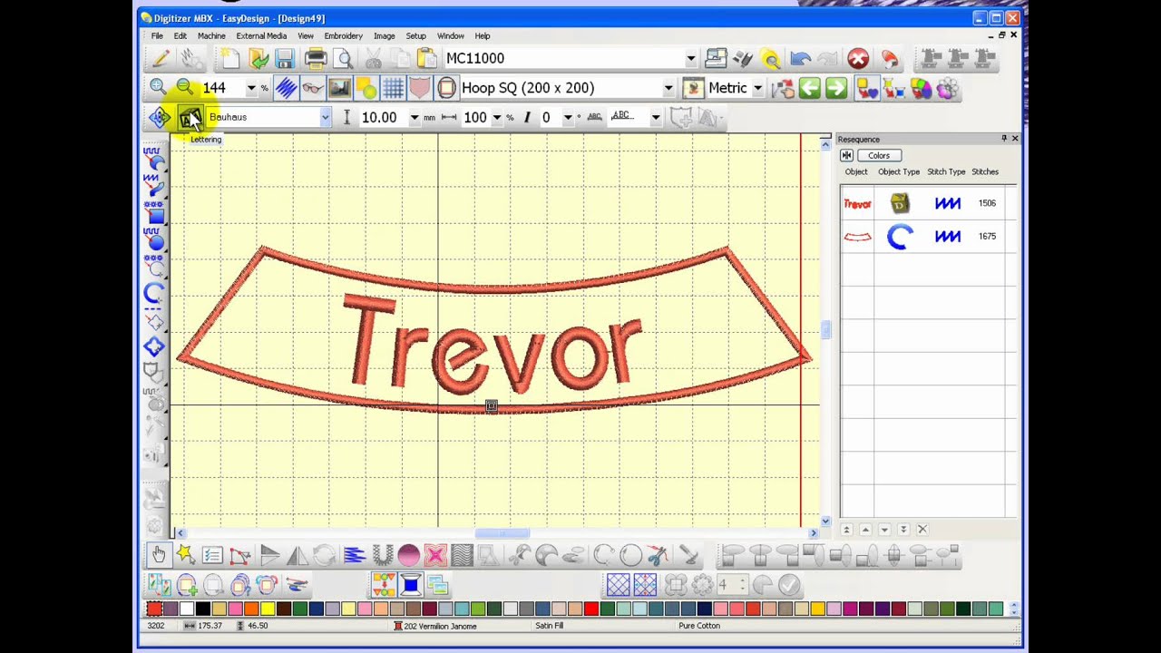This screenshot has height=653, width=1161.
Task: Toggle background image display icon
Action: (x=339, y=88)
